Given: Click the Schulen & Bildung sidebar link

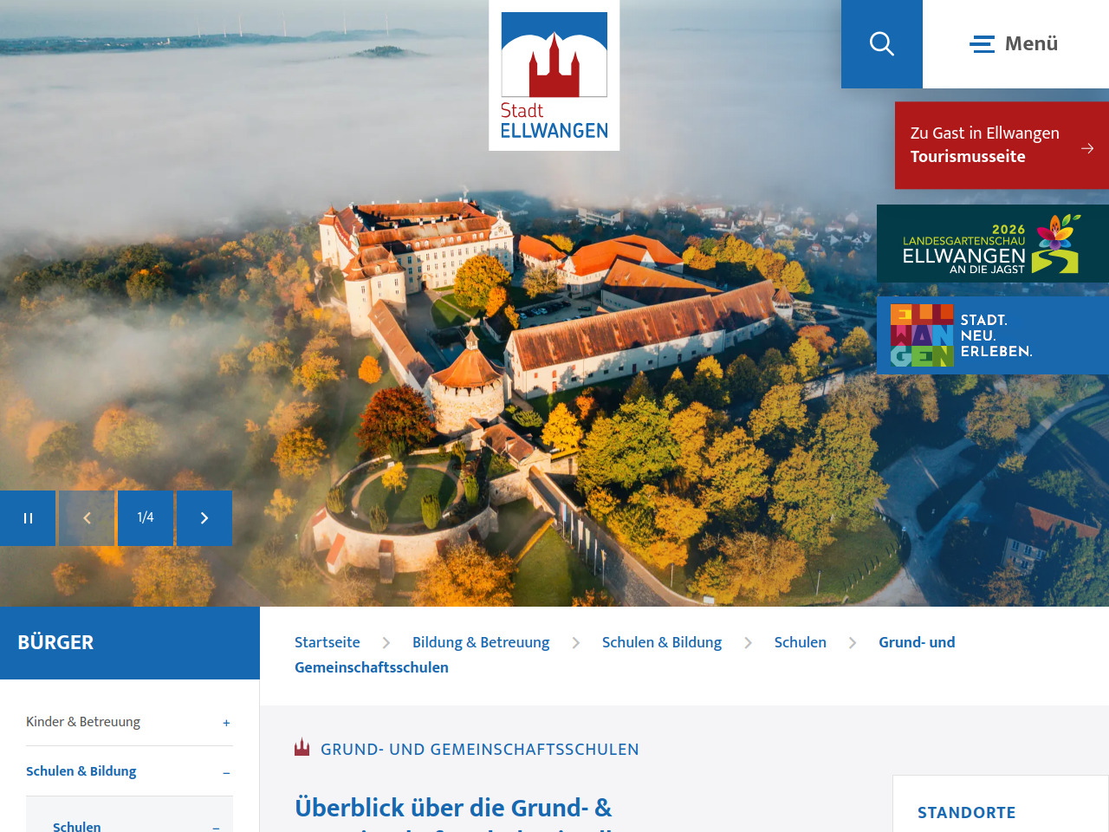Looking at the screenshot, I should click(x=81, y=771).
